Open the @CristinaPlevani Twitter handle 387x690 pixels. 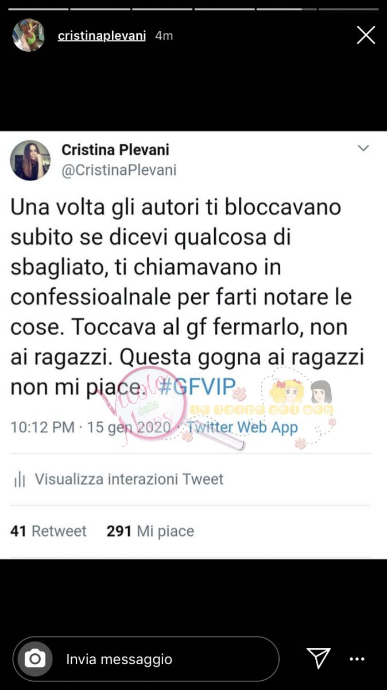pyautogui.click(x=119, y=171)
